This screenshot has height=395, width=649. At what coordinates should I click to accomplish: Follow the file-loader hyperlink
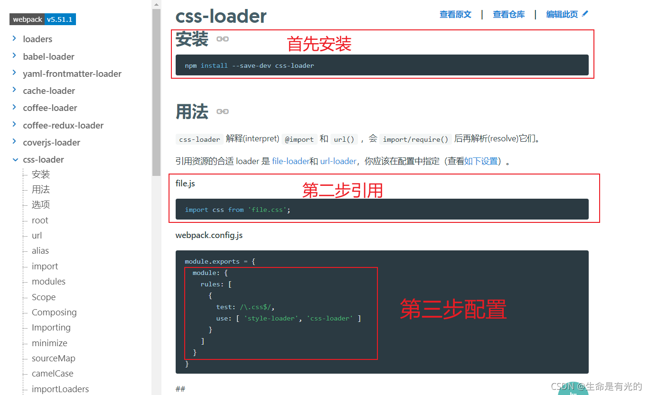tap(291, 161)
